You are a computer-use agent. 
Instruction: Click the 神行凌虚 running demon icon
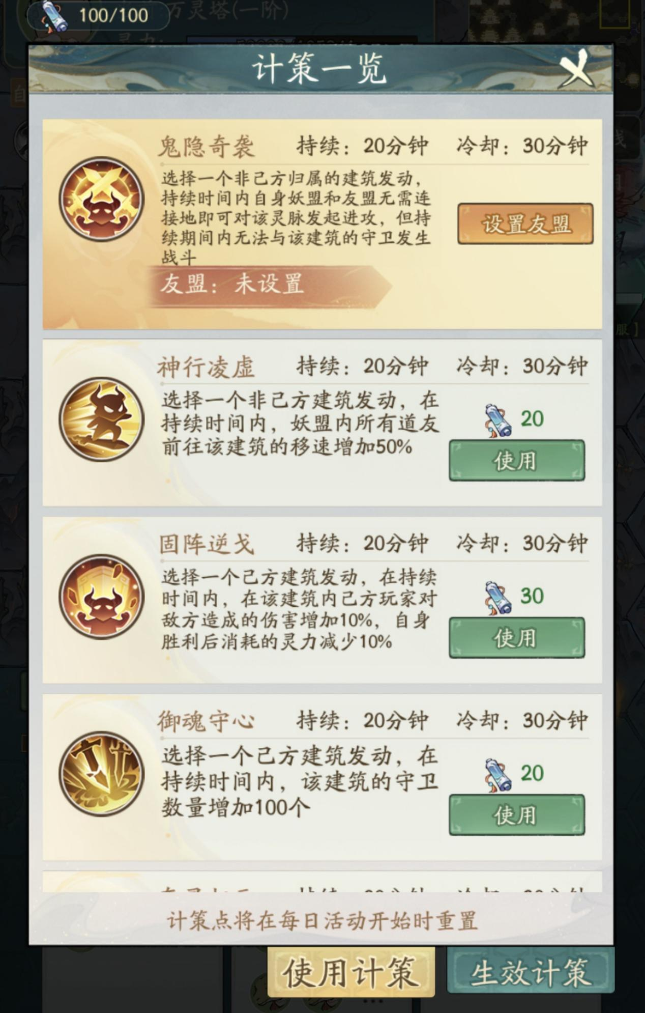pyautogui.click(x=102, y=419)
